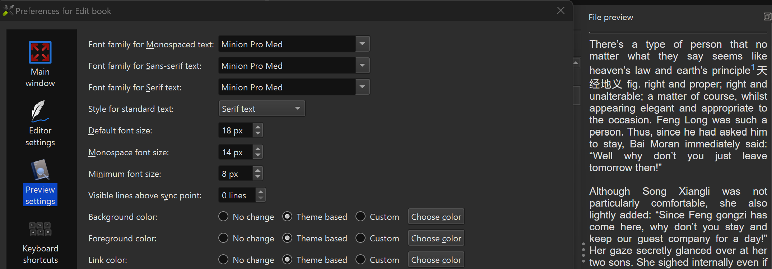Select Theme based for Link color
The image size is (772, 269).
287,260
